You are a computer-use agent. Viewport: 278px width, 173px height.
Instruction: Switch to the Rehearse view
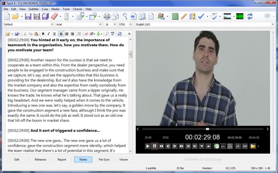point(40,159)
